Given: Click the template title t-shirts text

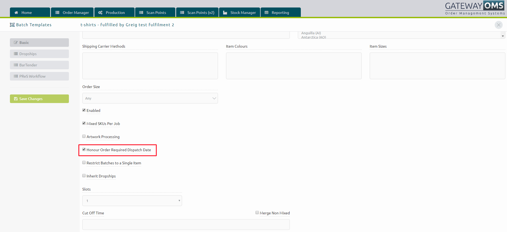Looking at the screenshot, I should pos(127,25).
